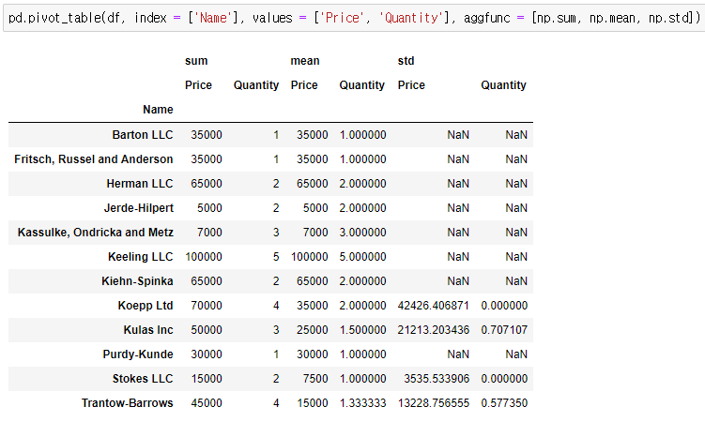705x422 pixels.
Task: Click Trantow-Barrows std Price 13228.756555
Action: 434,403
